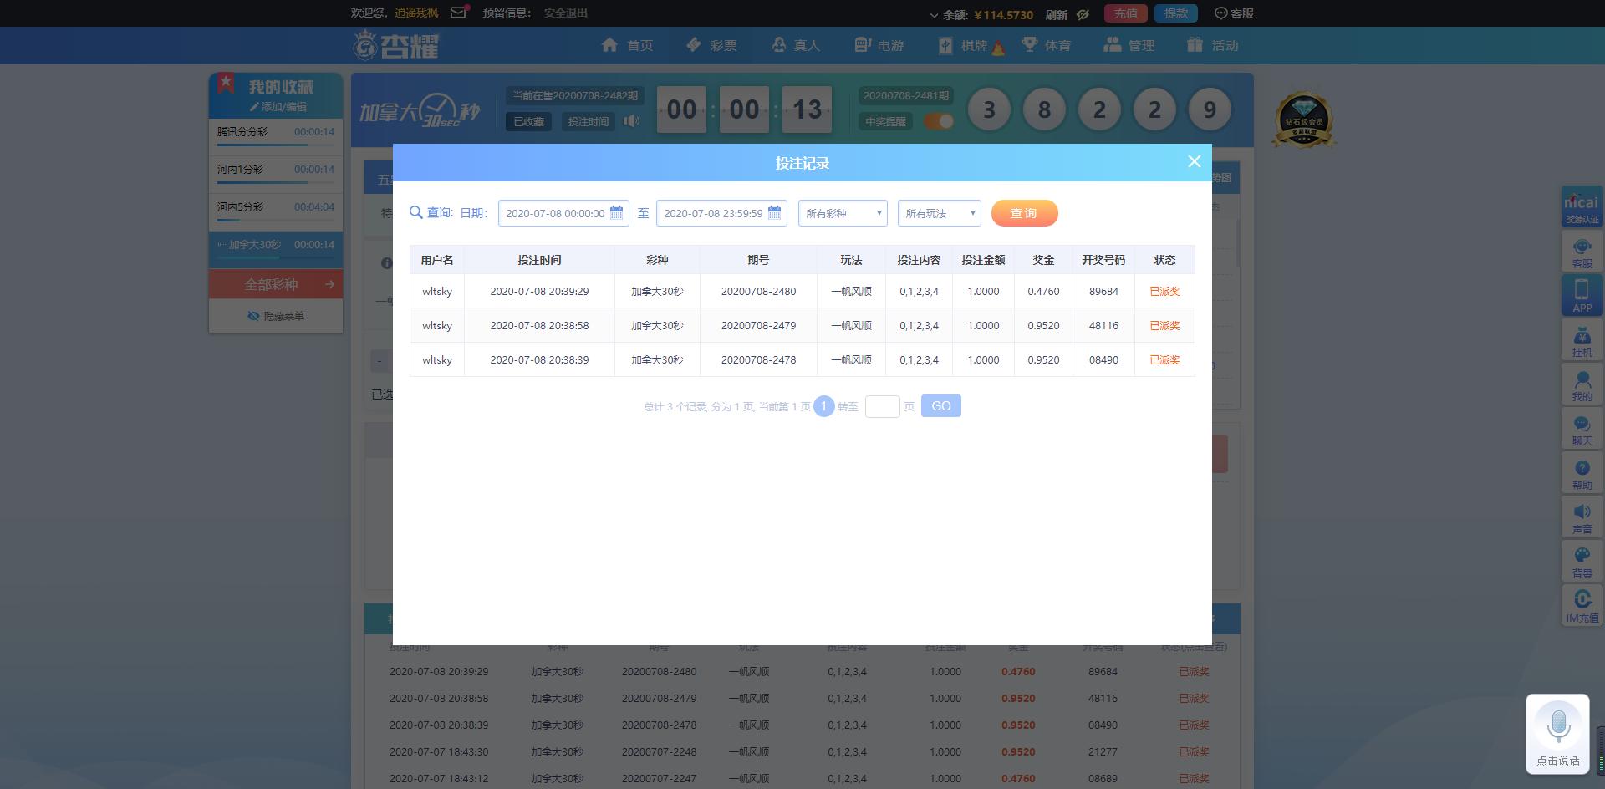Image resolution: width=1605 pixels, height=789 pixels.
Task: Toggle the hide-balance eye icon
Action: click(1083, 14)
